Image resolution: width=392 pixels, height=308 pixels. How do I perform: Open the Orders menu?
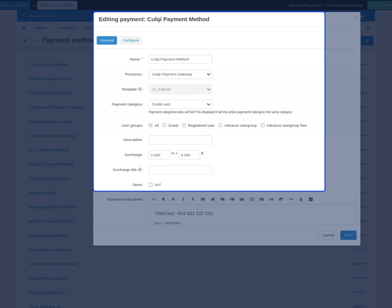tap(41, 28)
